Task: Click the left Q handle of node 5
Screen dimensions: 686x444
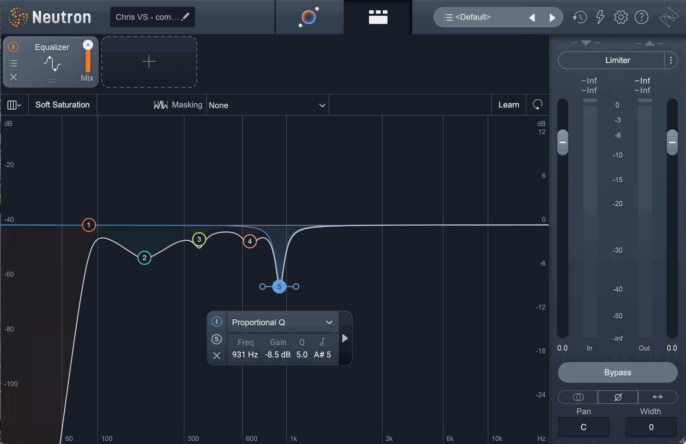Action: pos(263,287)
